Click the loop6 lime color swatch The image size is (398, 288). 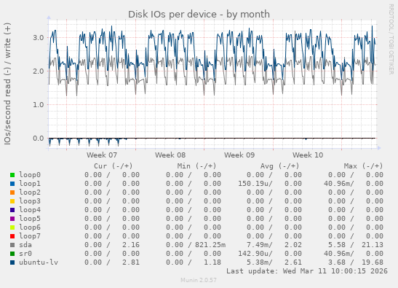[12, 227]
